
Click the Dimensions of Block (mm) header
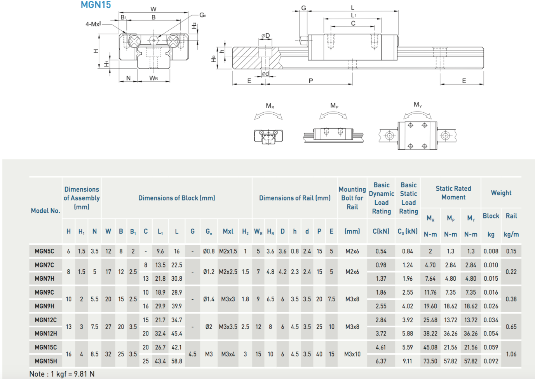[177, 198]
